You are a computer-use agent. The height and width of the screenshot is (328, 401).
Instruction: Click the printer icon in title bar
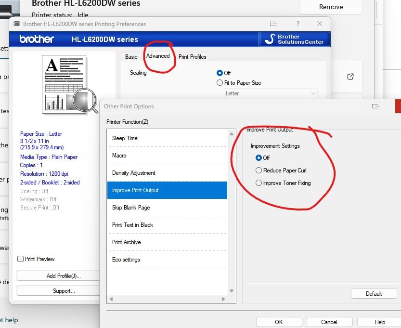coord(17,24)
